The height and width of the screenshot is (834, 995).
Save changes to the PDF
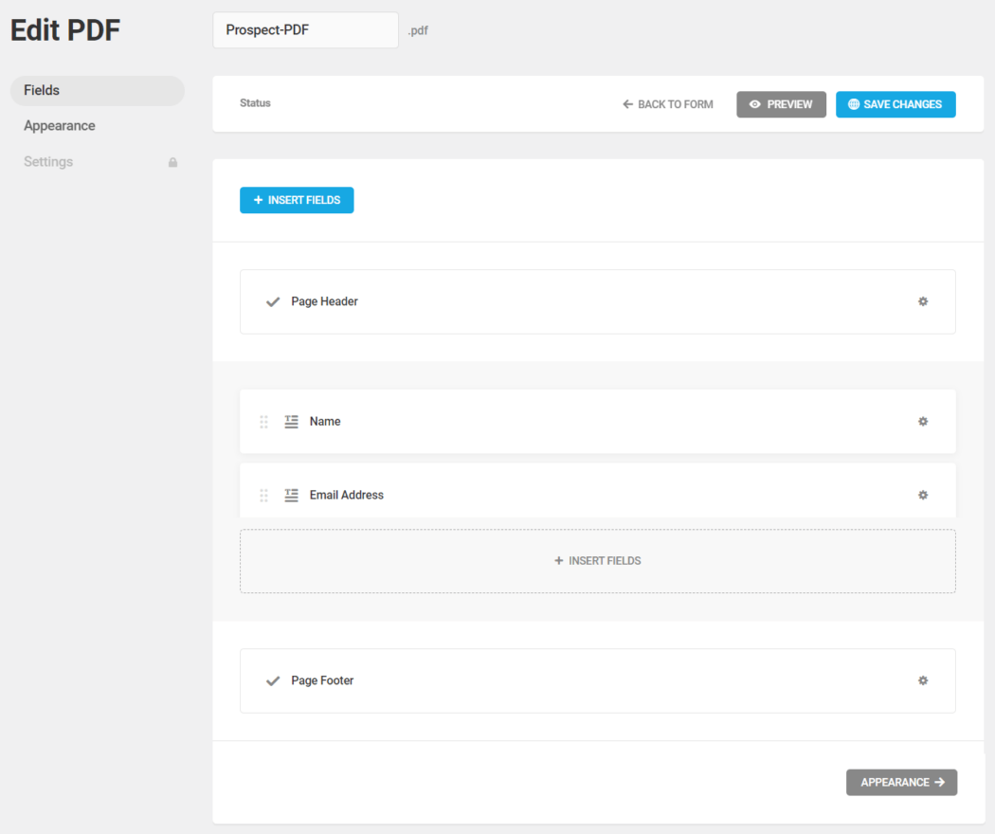[895, 104]
